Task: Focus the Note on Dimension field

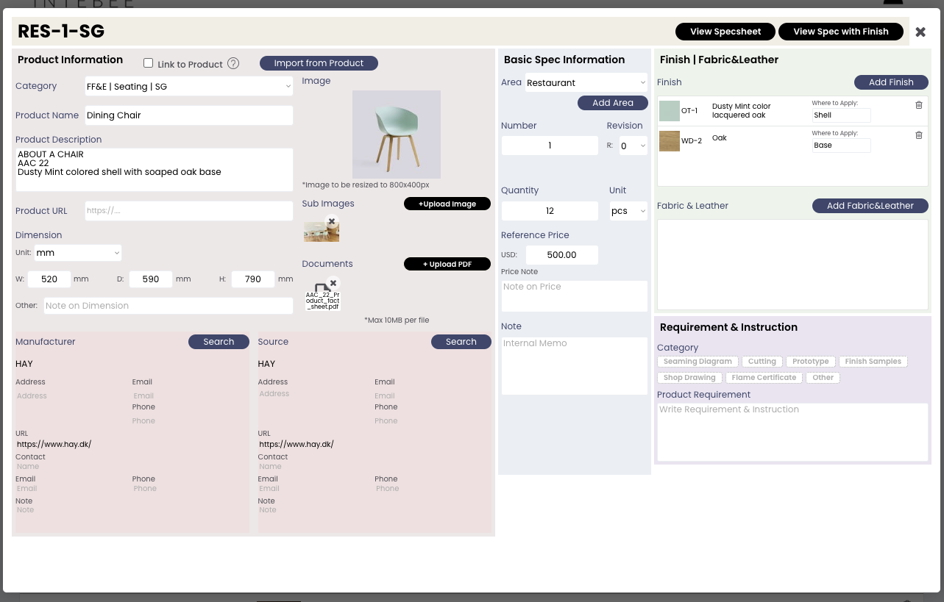Action: pos(168,306)
